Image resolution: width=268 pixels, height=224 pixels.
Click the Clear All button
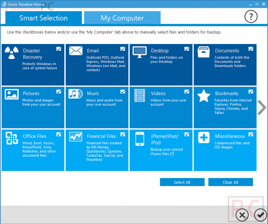click(230, 182)
